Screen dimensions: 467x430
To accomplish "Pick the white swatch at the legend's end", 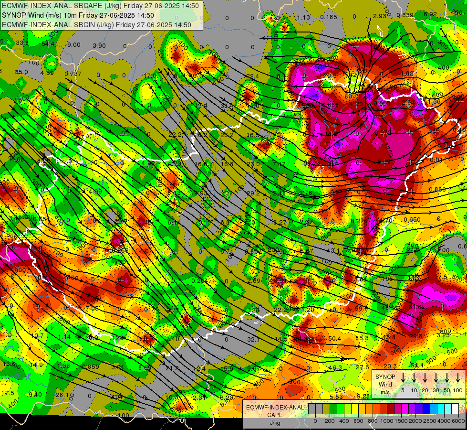I will click(456, 408).
